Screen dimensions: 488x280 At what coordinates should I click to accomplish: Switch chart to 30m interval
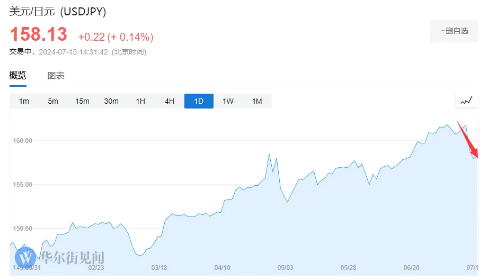coord(111,101)
